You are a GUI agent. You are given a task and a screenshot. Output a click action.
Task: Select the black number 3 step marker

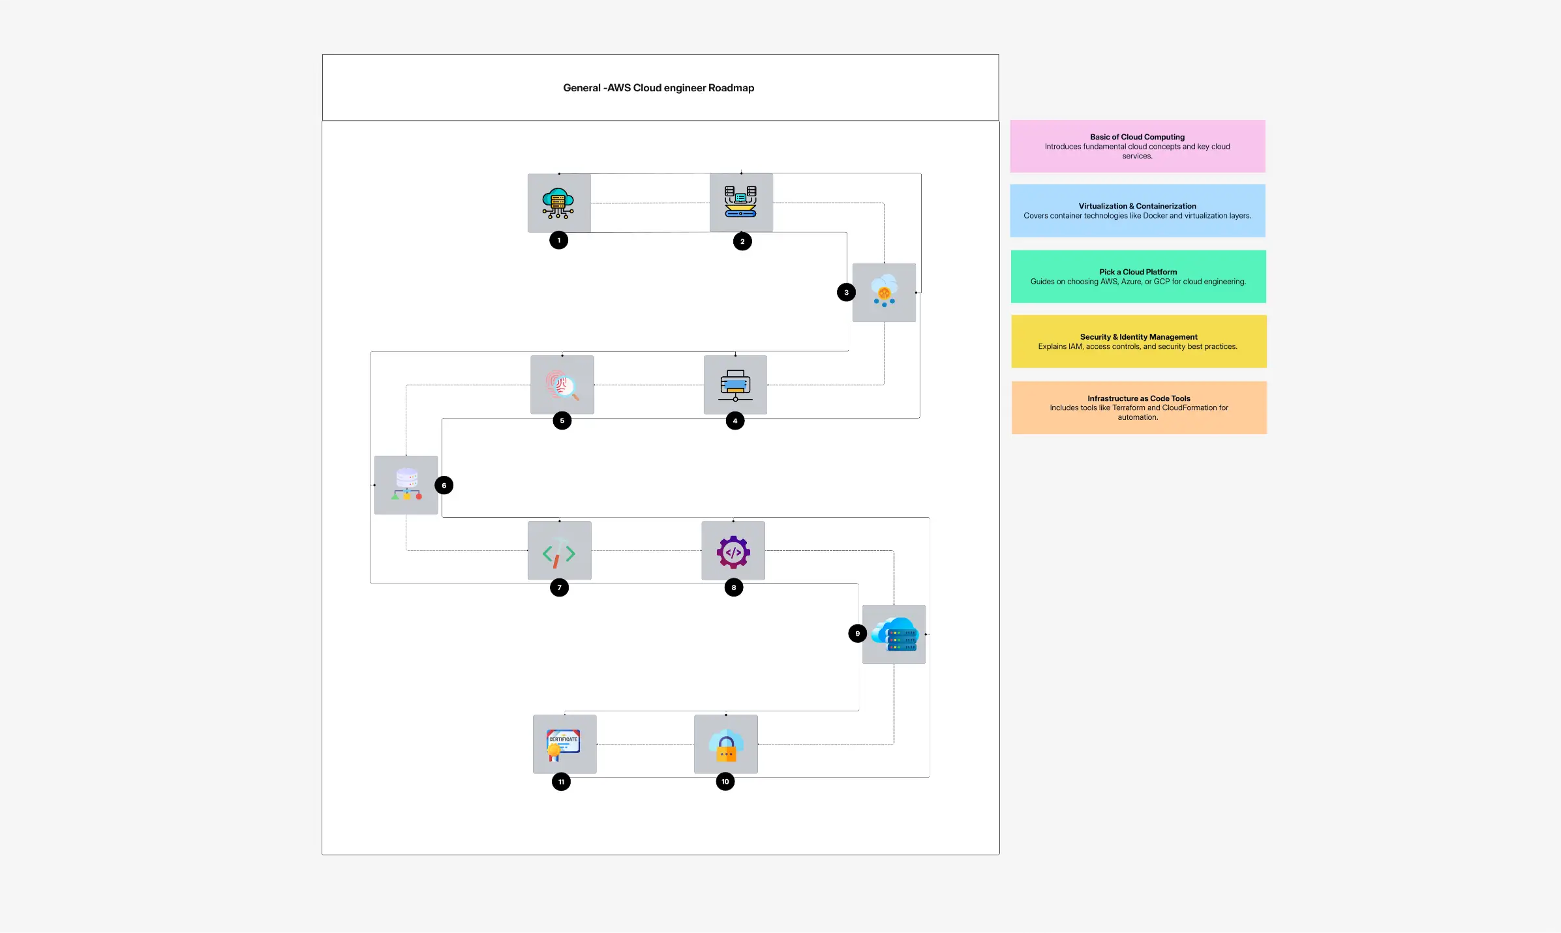(846, 292)
